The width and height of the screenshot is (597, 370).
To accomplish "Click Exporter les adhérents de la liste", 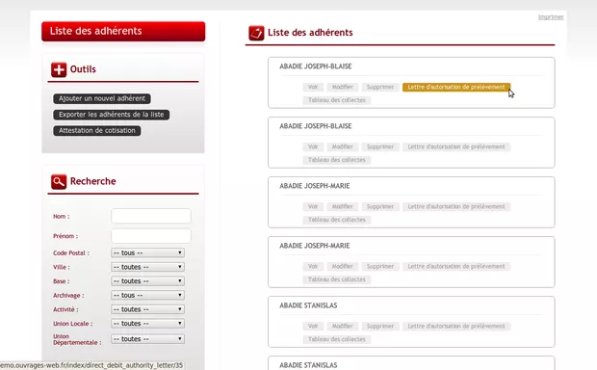I will (111, 115).
